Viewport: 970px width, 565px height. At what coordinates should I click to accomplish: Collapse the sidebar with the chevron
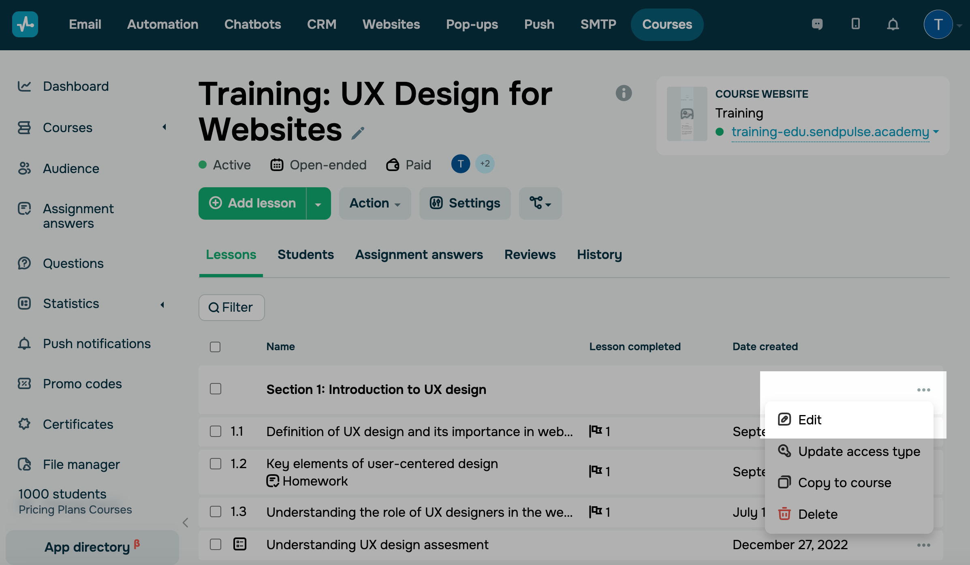186,522
